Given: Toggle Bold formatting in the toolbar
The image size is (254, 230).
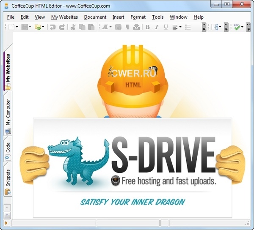Looking at the screenshot, I should tap(148, 27).
